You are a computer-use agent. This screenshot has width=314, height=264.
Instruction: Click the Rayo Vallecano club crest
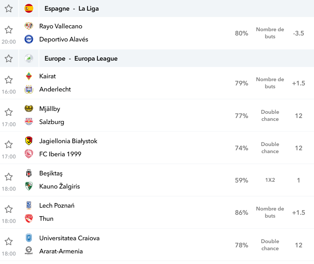coord(29,26)
